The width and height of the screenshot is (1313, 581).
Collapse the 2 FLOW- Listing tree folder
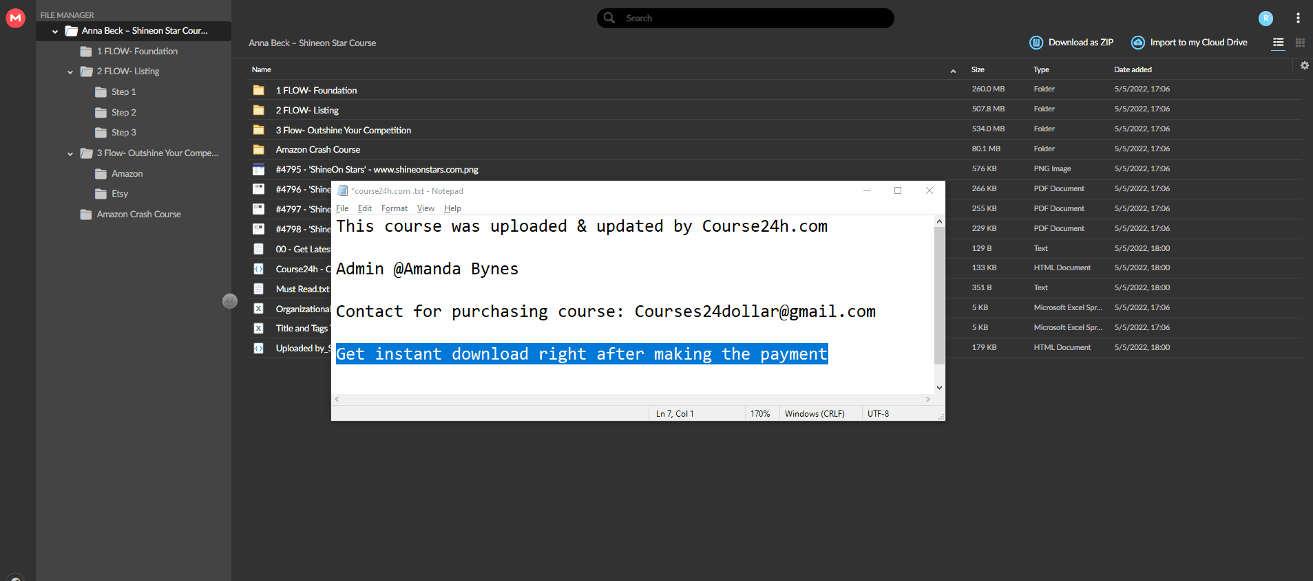[x=70, y=72]
